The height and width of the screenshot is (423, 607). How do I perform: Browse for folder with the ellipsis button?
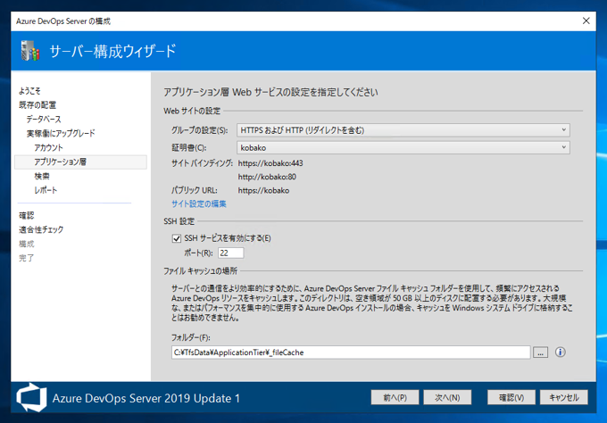point(540,352)
